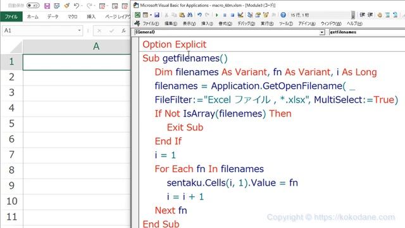The width and height of the screenshot is (405, 228).
Task: Click View Microsoft Excel icon in VBA toolbar
Action: [x=138, y=15]
